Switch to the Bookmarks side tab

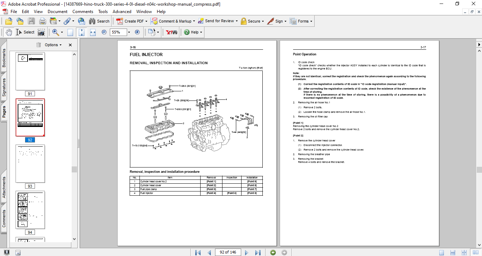(4, 57)
